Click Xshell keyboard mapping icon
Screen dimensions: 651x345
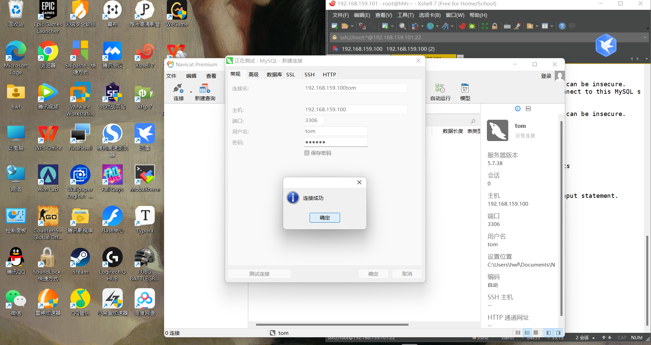[507, 26]
